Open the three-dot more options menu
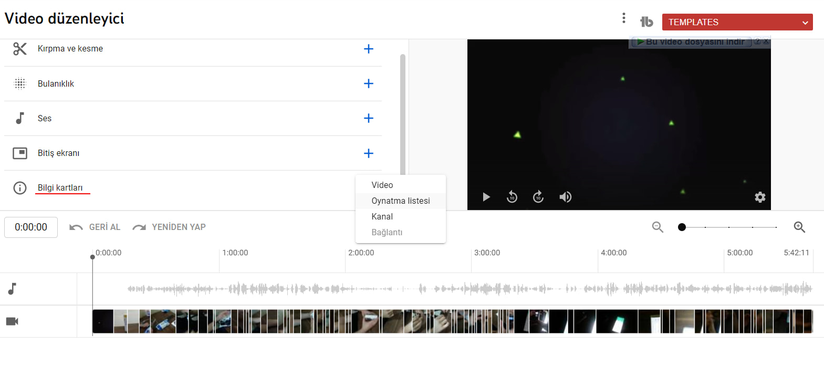Screen dimensions: 824x366 pyautogui.click(x=623, y=18)
